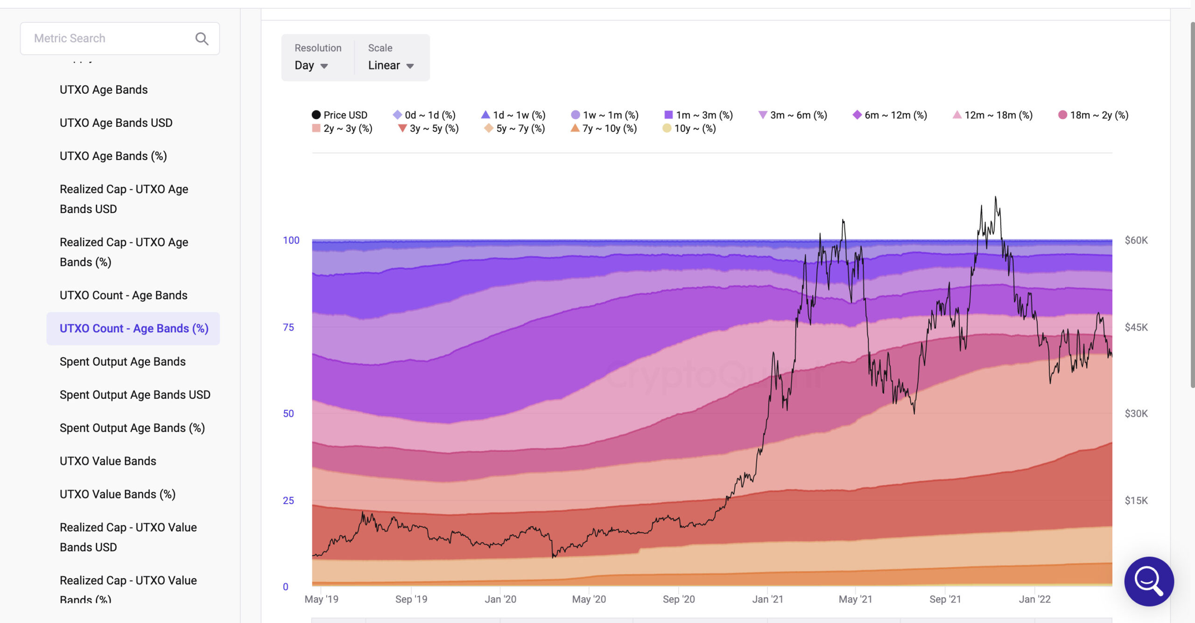Toggle the Price USD legend series
The height and width of the screenshot is (623, 1195).
tap(340, 115)
